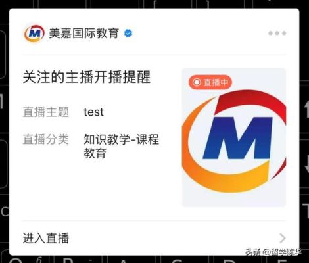Image resolution: width=309 pixels, height=263 pixels.
Task: Open the three-dot more options menu
Action: coord(277,33)
